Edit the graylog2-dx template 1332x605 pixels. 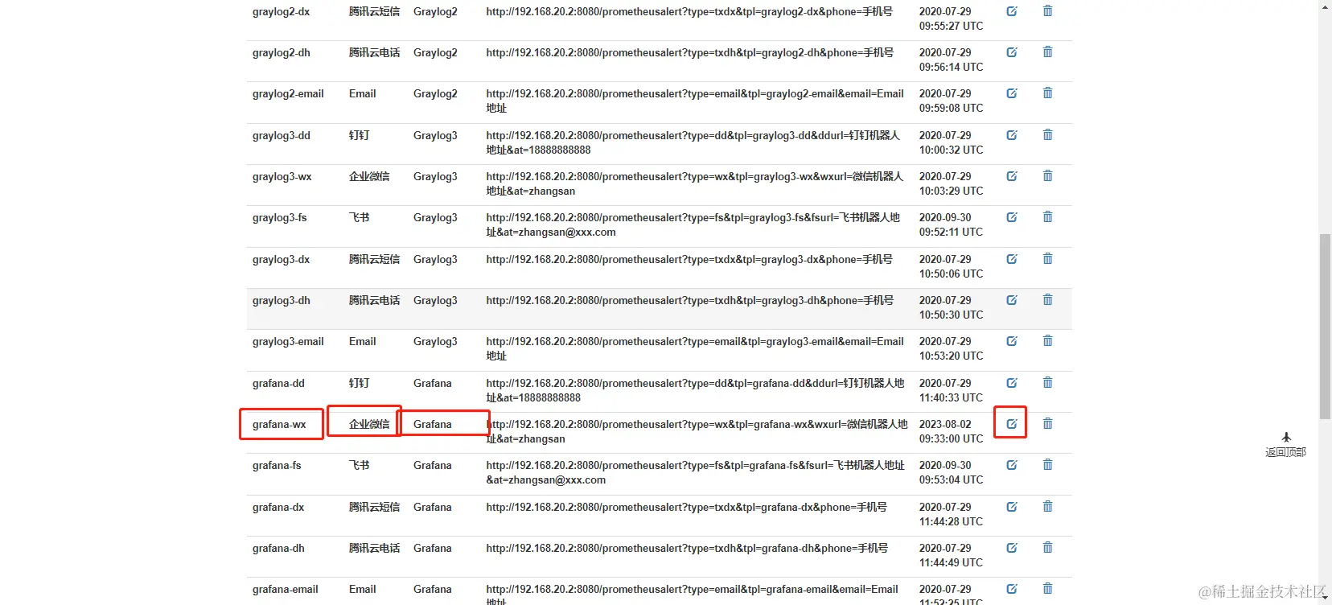(1012, 11)
